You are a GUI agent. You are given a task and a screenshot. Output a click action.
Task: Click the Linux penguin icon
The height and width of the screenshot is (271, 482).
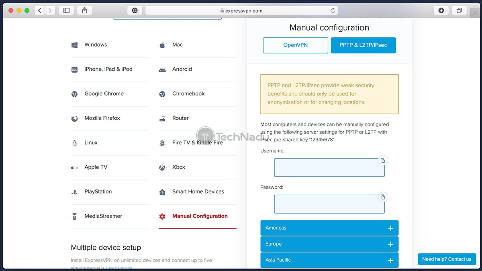pos(74,143)
